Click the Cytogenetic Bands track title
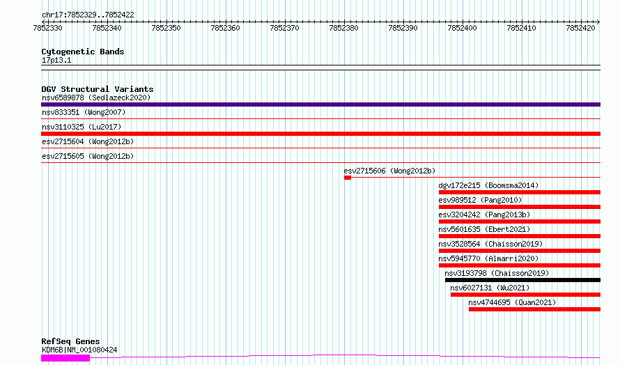This screenshot has height=365, width=620. [83, 52]
